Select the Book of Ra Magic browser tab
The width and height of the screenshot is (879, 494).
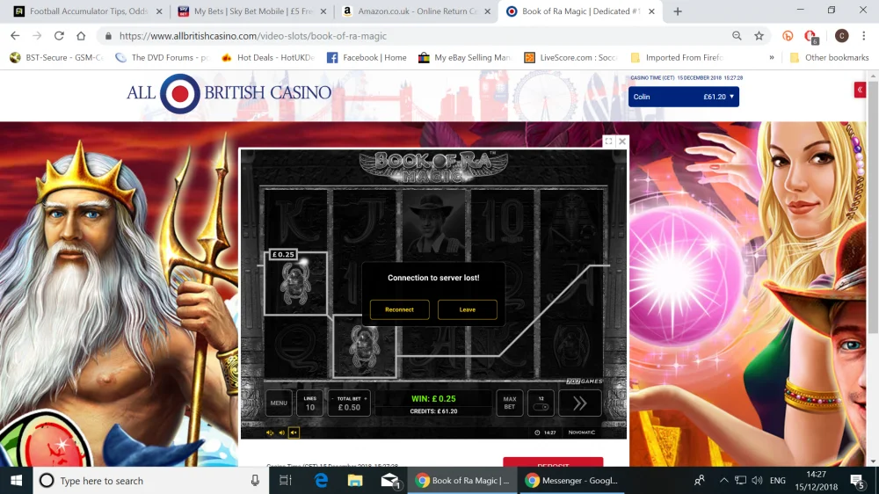[x=581, y=11]
